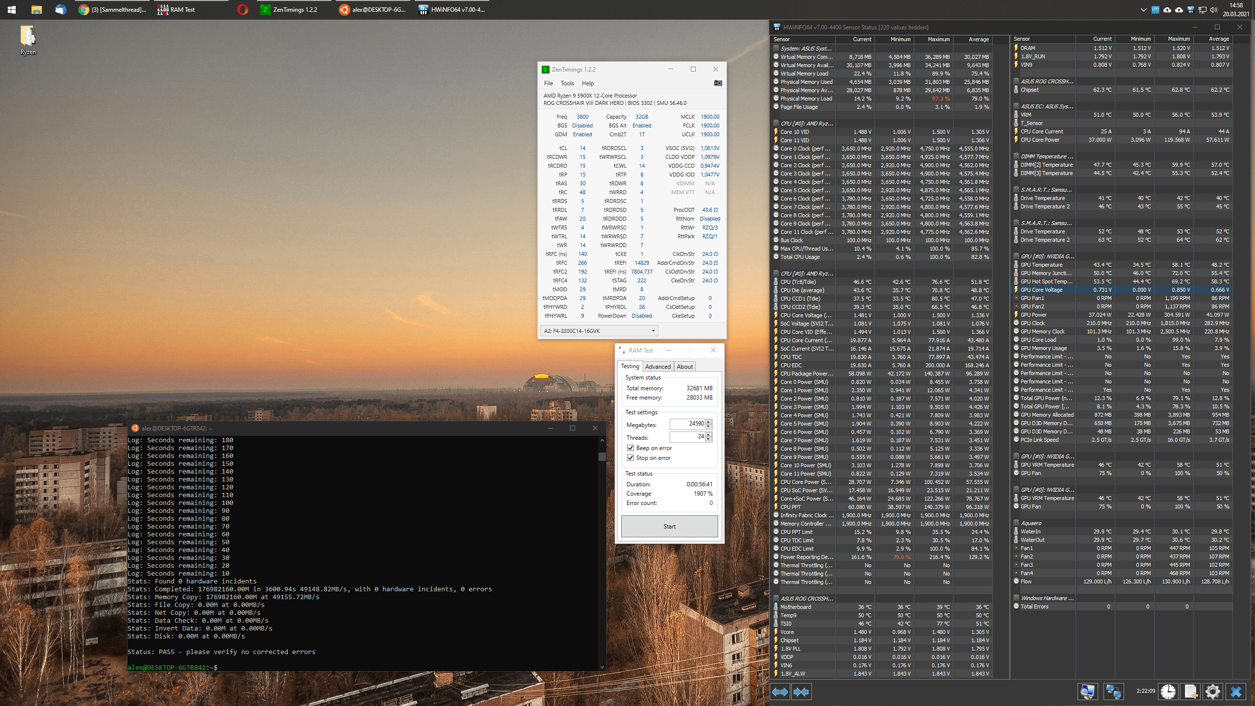
Task: Decrease Threads spinner value
Action: click(x=708, y=439)
